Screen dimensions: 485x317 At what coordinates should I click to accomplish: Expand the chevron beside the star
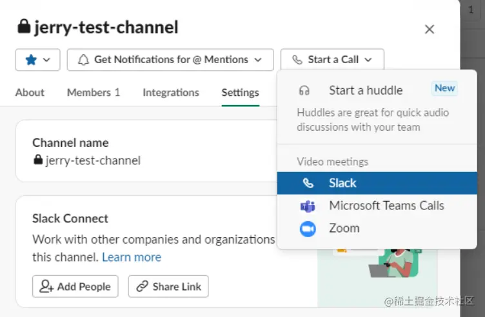46,60
